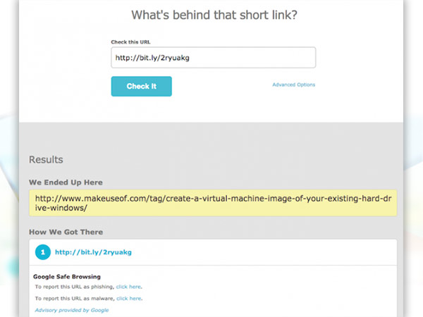Click the "ive-windows/" second line of result URL
The height and width of the screenshot is (317, 423).
click(x=61, y=209)
